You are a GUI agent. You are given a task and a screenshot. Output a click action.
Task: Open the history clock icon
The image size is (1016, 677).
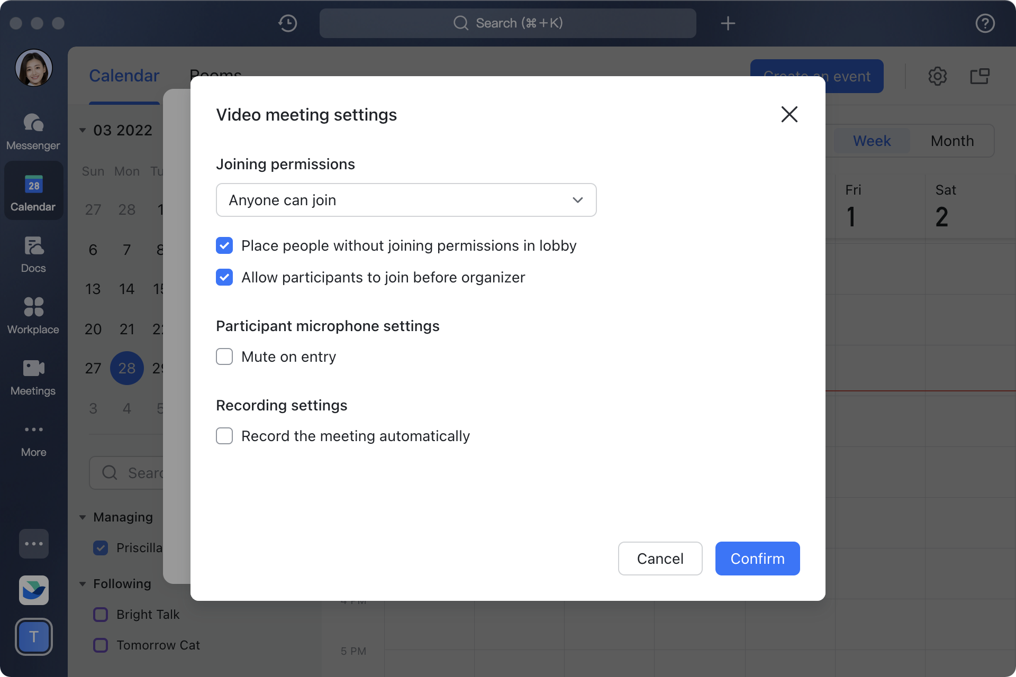pos(287,23)
